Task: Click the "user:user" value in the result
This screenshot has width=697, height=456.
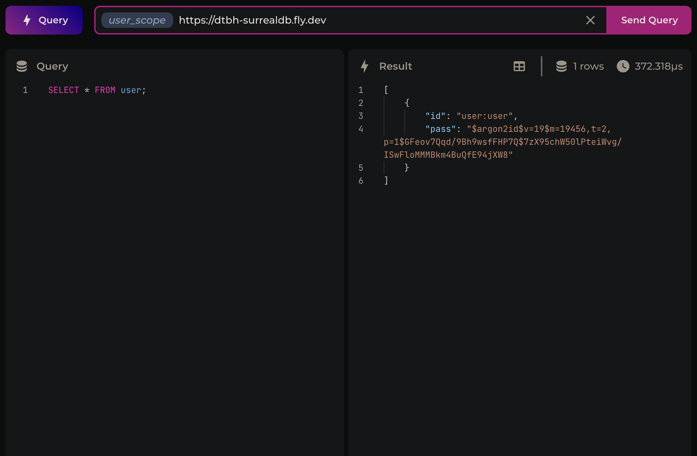Action: tap(484, 116)
